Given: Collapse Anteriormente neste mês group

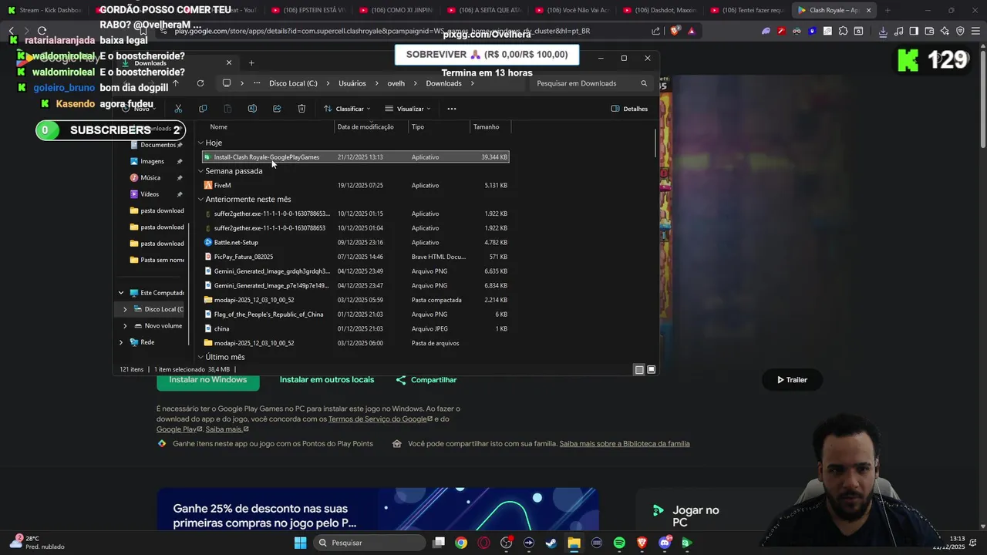Looking at the screenshot, I should pos(200,200).
